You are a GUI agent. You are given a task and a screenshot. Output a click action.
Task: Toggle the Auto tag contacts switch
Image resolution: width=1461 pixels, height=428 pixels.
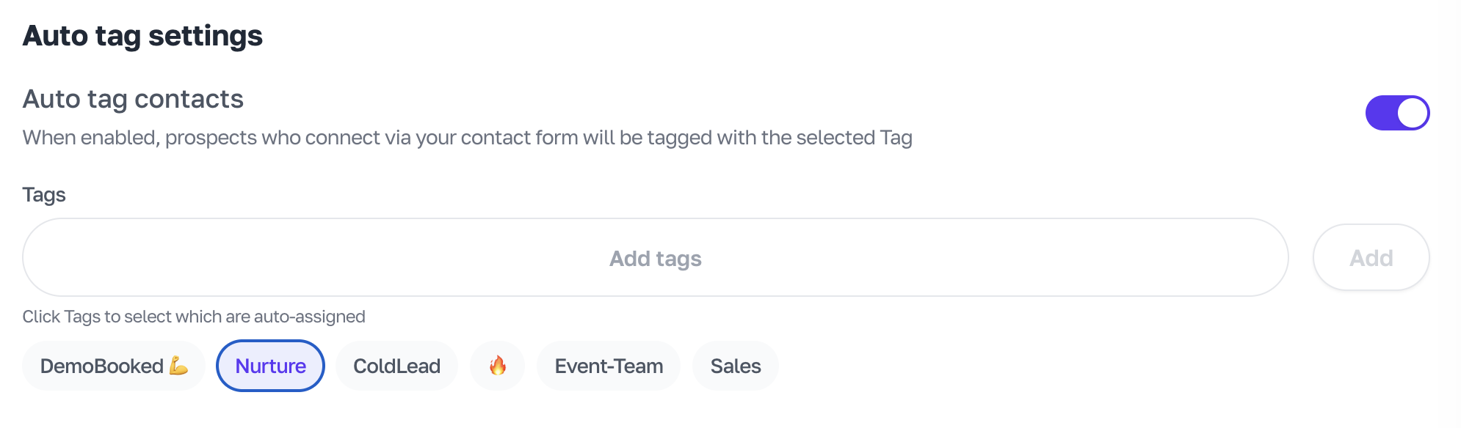click(x=1397, y=113)
